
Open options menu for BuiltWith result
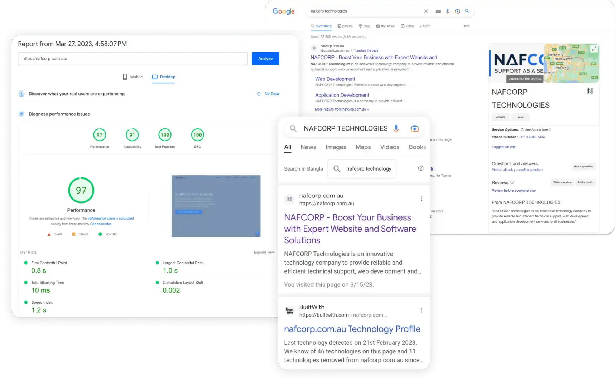pyautogui.click(x=422, y=310)
